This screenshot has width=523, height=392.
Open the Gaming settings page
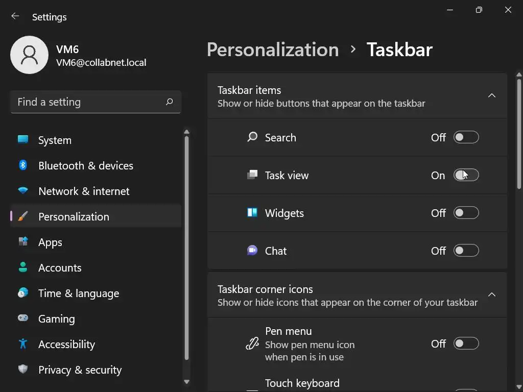tap(56, 318)
